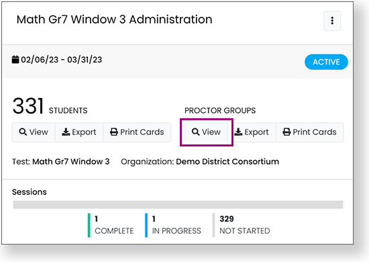Click the 329 not started count
The image size is (369, 262).
(227, 219)
